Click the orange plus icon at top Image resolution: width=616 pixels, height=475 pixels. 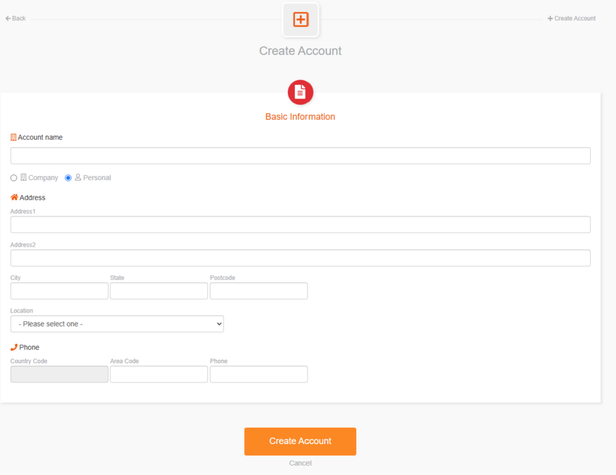pos(300,19)
